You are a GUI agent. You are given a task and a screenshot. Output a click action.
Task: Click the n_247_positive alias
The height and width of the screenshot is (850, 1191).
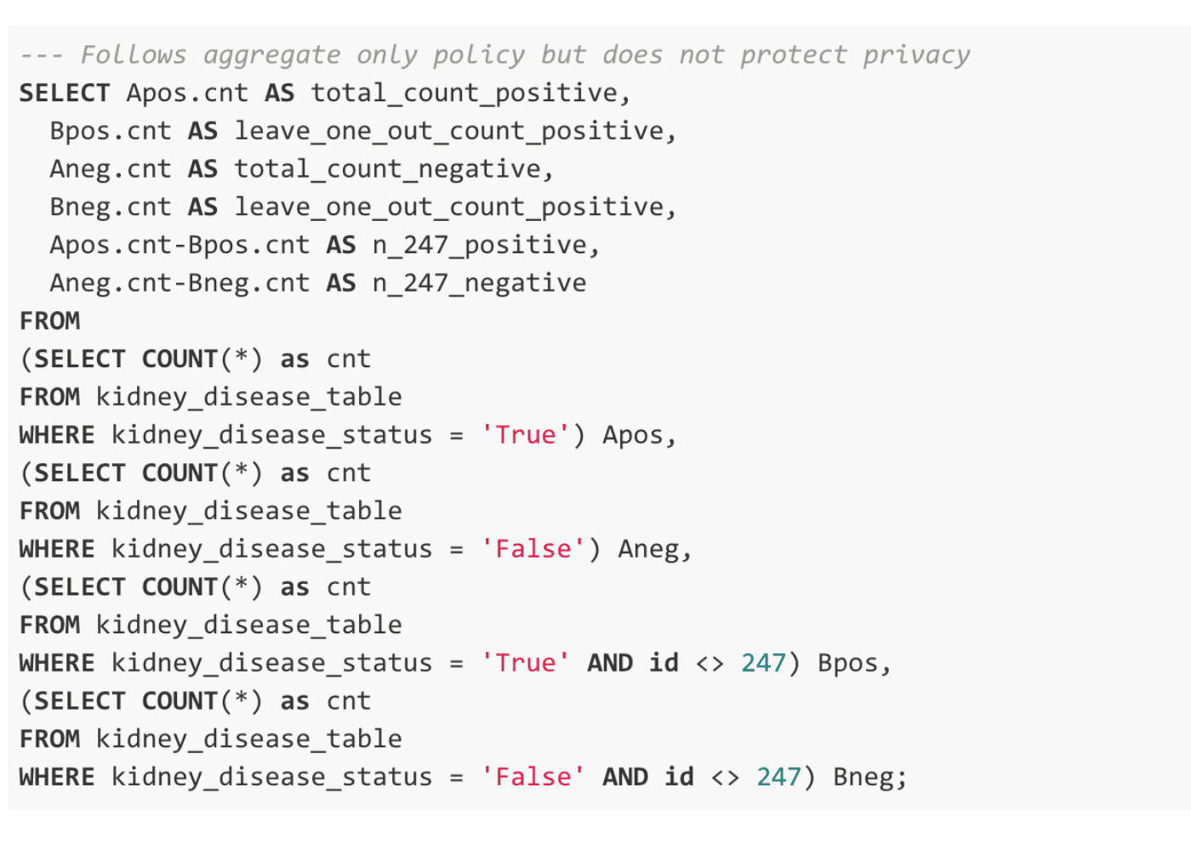[x=480, y=246]
